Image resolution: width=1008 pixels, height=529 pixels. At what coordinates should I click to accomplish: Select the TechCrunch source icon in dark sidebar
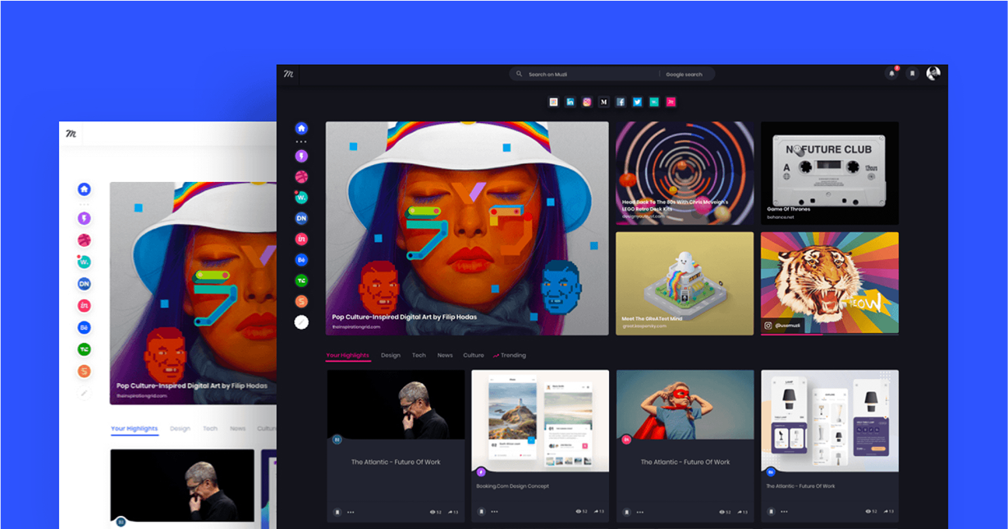click(x=301, y=280)
